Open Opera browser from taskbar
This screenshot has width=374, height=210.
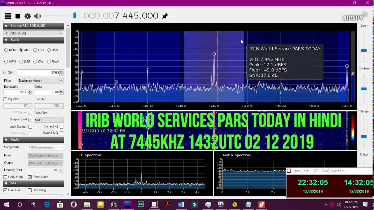74,204
